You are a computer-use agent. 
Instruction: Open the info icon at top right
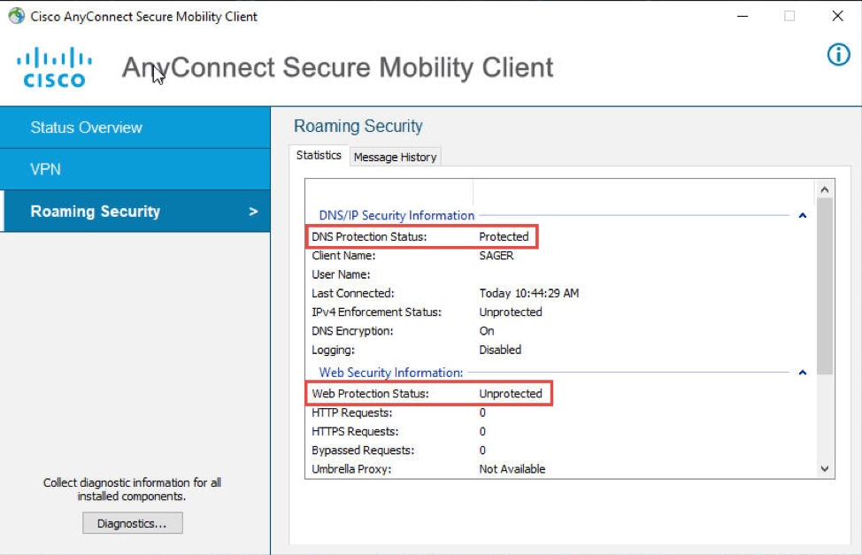[838, 55]
